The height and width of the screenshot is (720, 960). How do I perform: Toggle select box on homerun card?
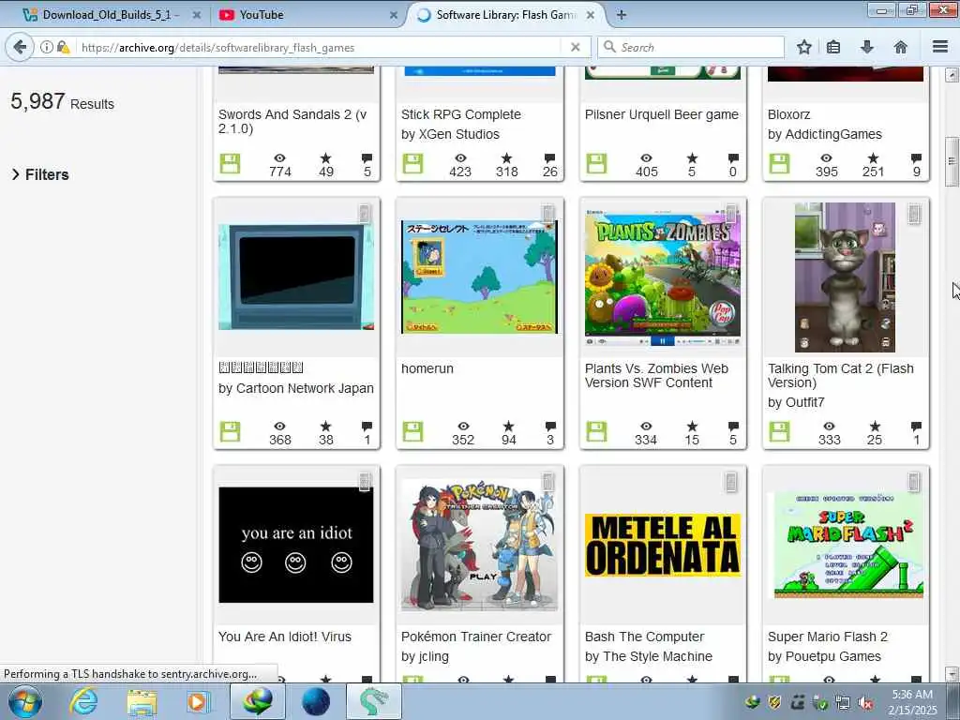[x=547, y=213]
